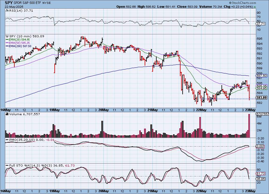The image size is (269, 194).
Task: Click the PMO(35,20,10) 0.00, -0.01 label
Action: (x=32, y=140)
